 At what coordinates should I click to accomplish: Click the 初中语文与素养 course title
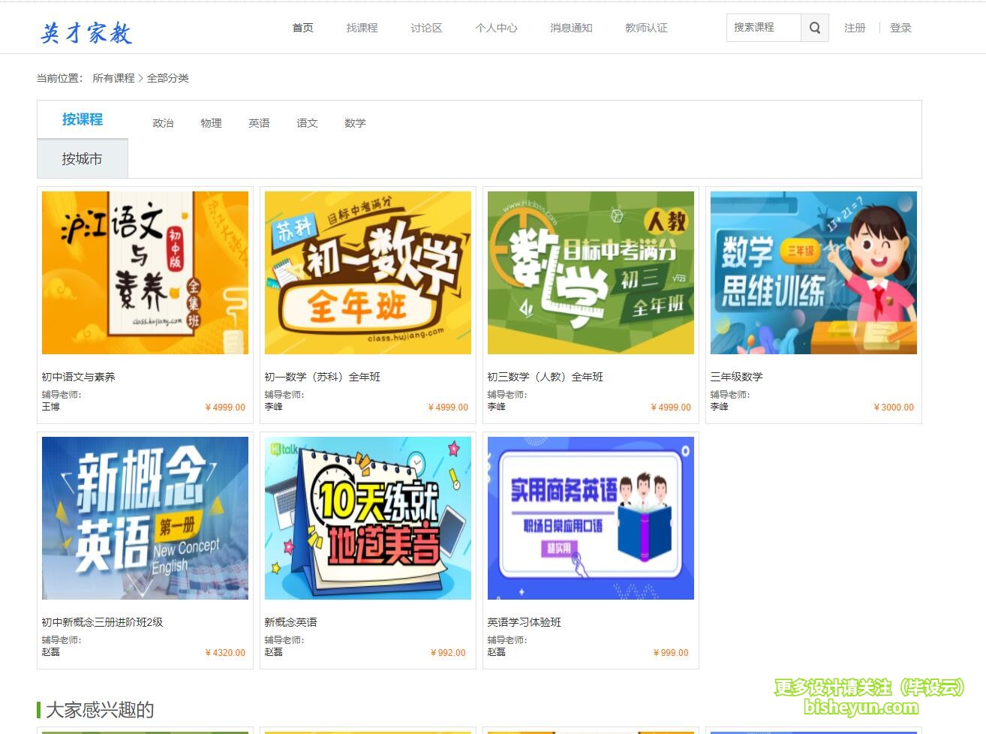[79, 377]
